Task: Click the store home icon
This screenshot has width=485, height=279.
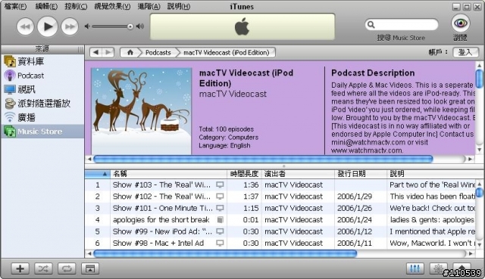Action: 130,52
